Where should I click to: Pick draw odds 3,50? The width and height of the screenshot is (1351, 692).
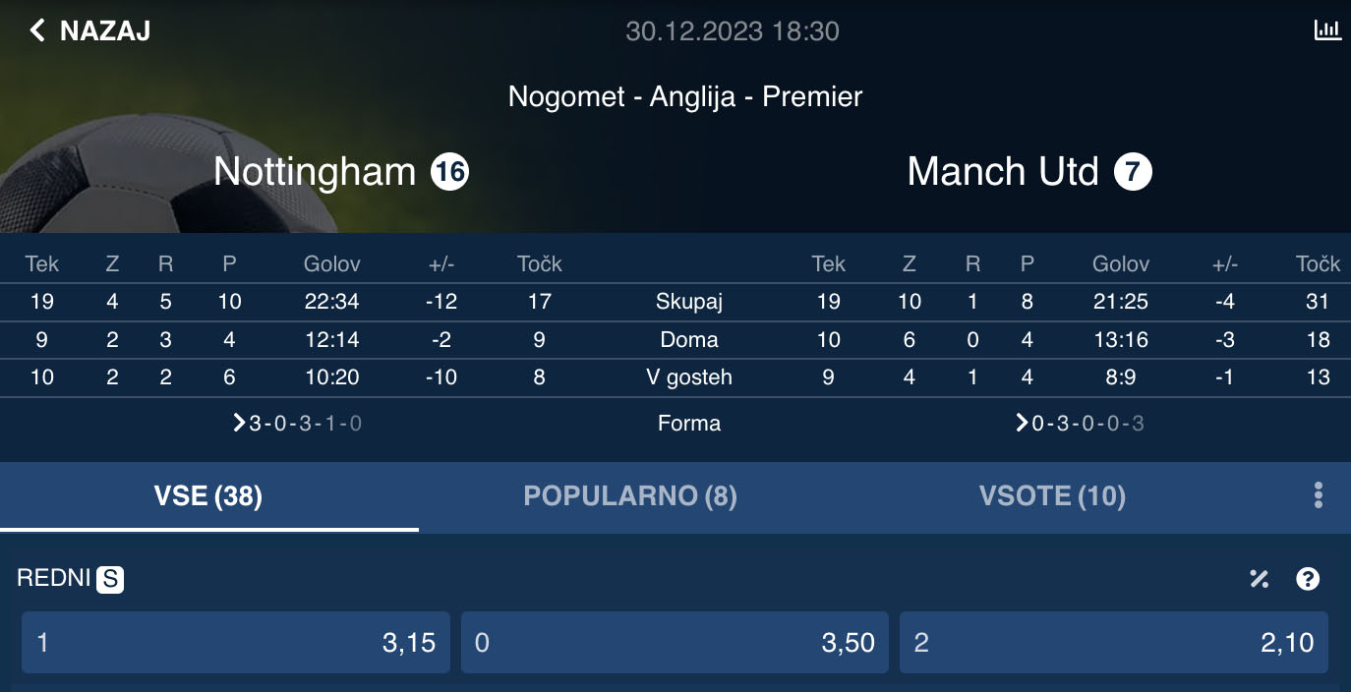click(x=675, y=643)
